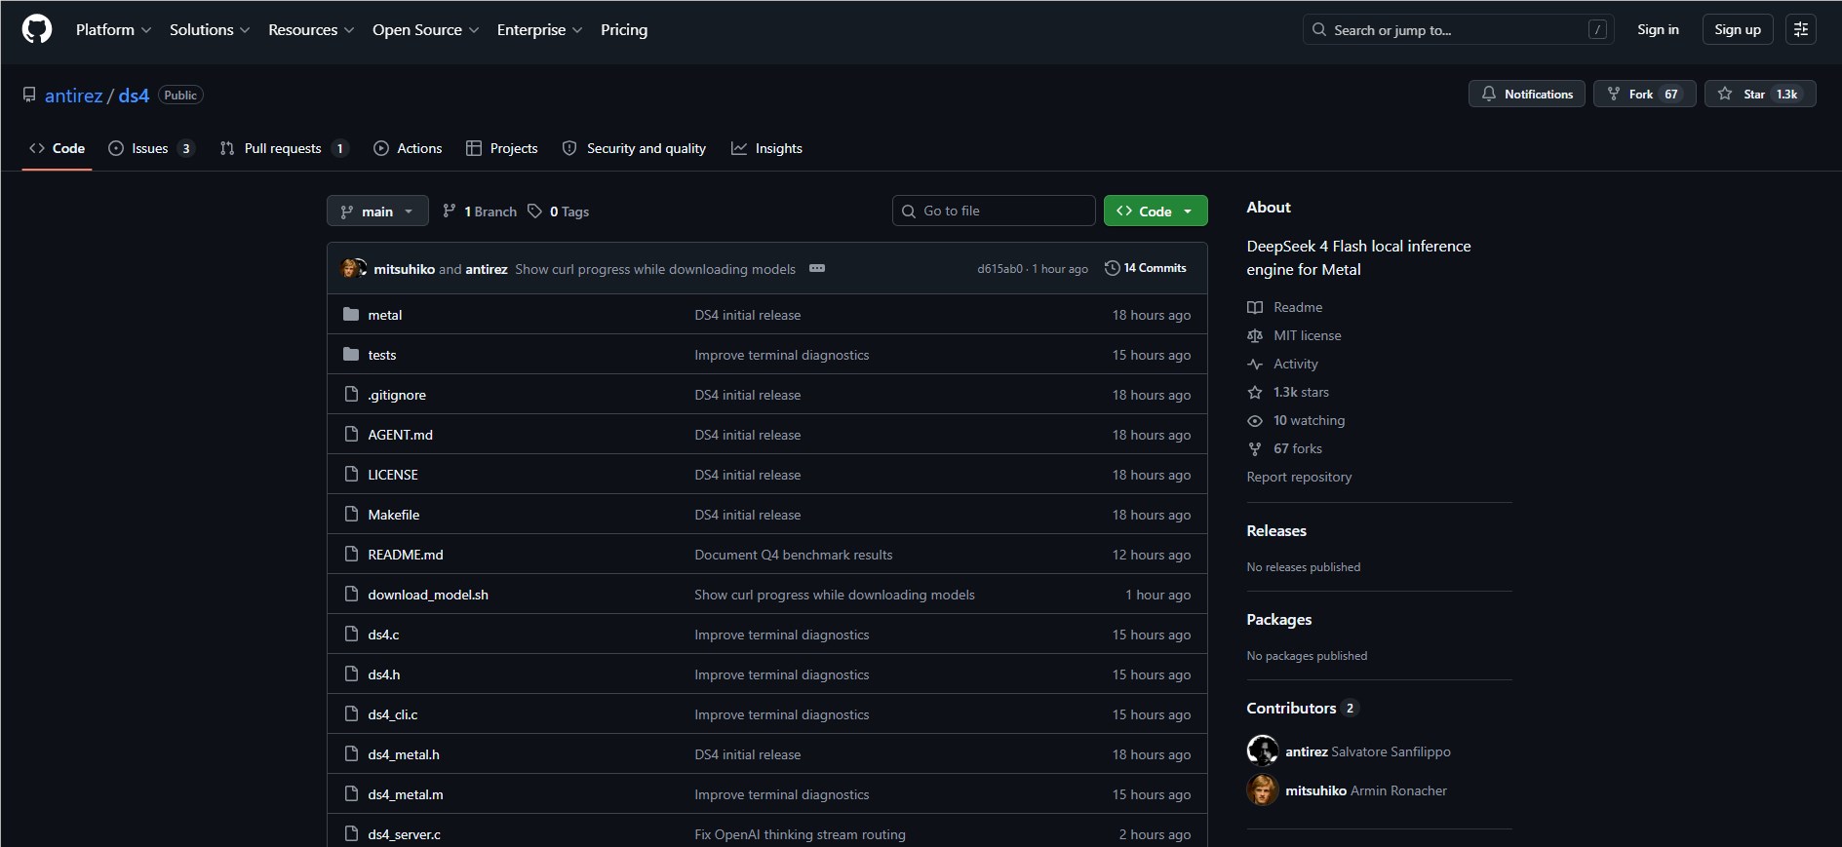Click Report repository

pyautogui.click(x=1299, y=477)
